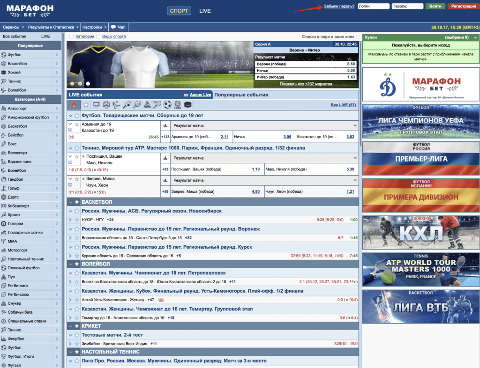Click the ice hockey puck filter icon

[x=188, y=104]
